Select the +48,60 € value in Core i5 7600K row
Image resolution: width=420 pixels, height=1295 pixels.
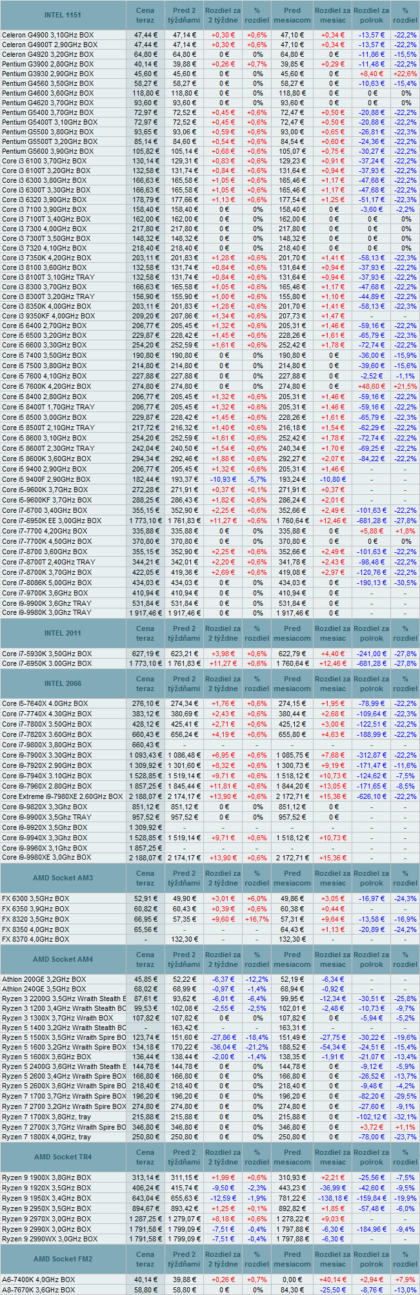(372, 386)
